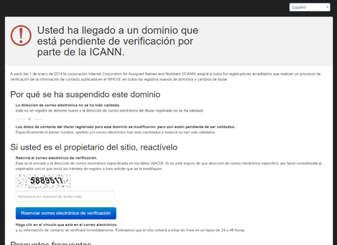This screenshot has width=337, height=245.
Task: Click the main ICANN verification pending heading
Action: (x=117, y=41)
